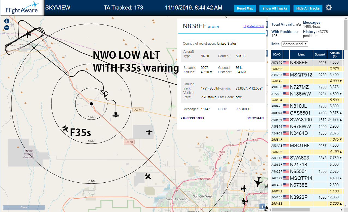Screen dimensions: 348x212
Task: Sort table by ICAO column
Action: click(277, 54)
